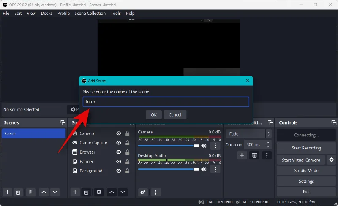Undock the Controls panel icon
Viewport: 338px width, 206px height.
(334, 123)
